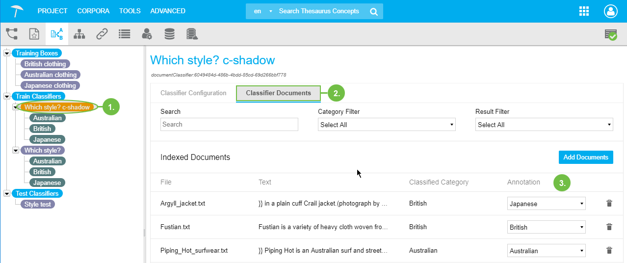627x263 pixels.
Task: Open the apps grid icon
Action: (584, 11)
